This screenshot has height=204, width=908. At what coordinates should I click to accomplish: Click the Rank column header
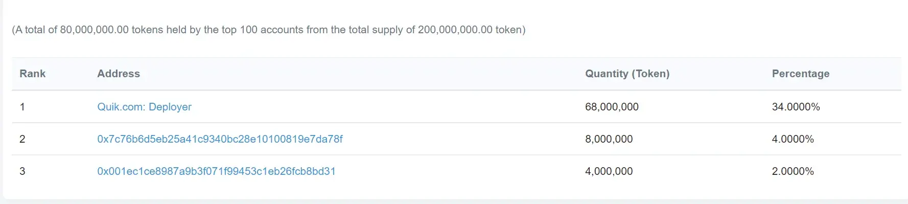coord(33,74)
